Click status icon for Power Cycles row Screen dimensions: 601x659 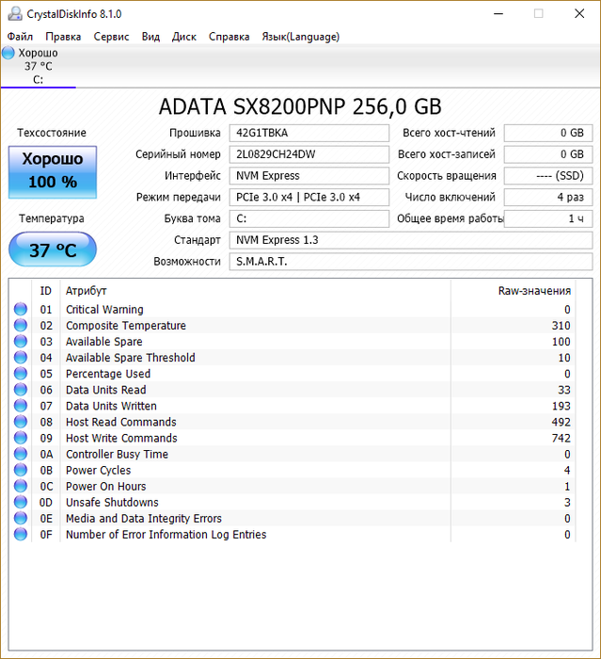tap(21, 470)
